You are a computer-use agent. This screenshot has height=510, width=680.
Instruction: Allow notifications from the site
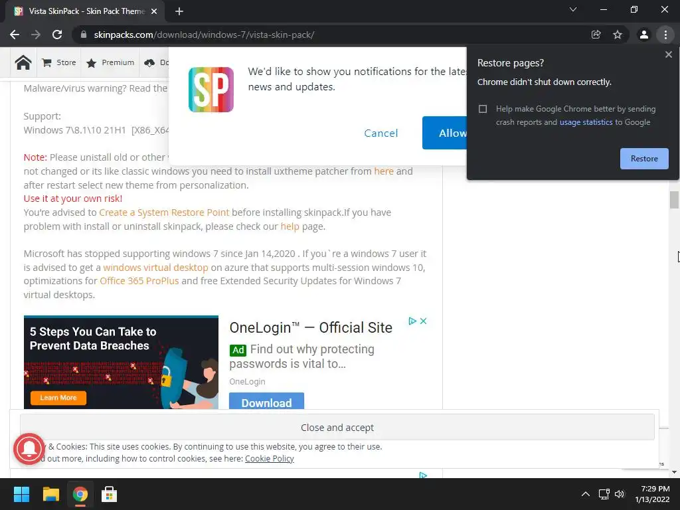(444, 133)
